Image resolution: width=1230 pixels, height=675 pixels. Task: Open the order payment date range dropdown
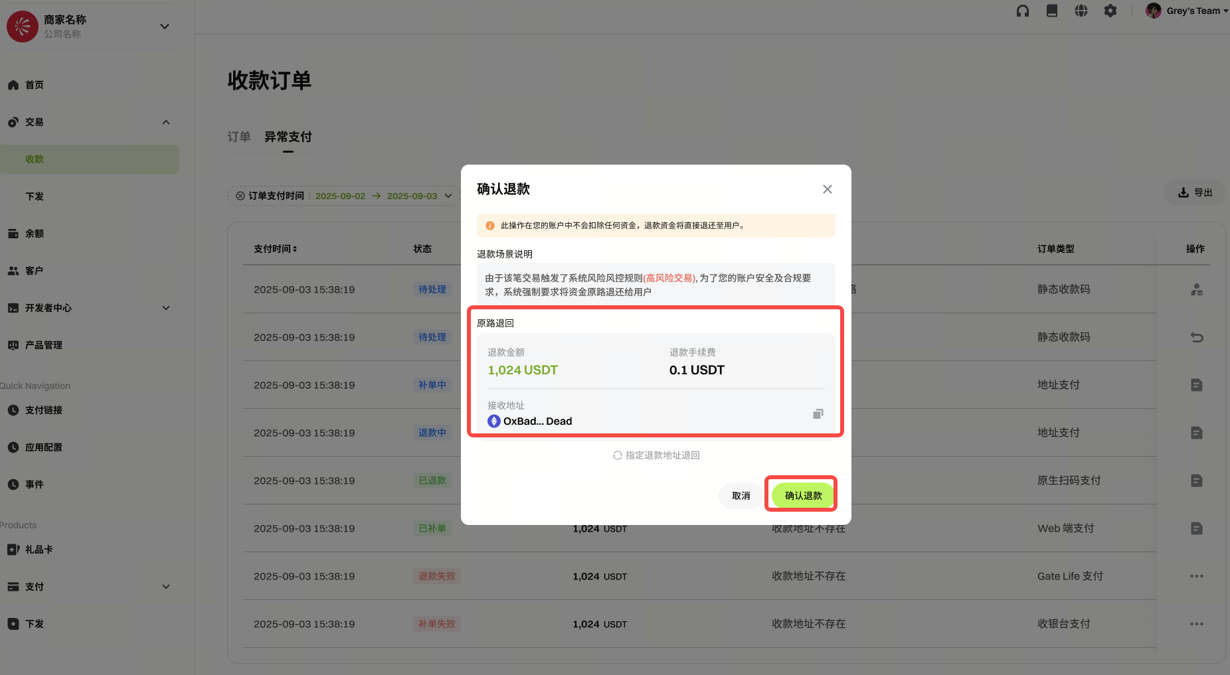448,196
